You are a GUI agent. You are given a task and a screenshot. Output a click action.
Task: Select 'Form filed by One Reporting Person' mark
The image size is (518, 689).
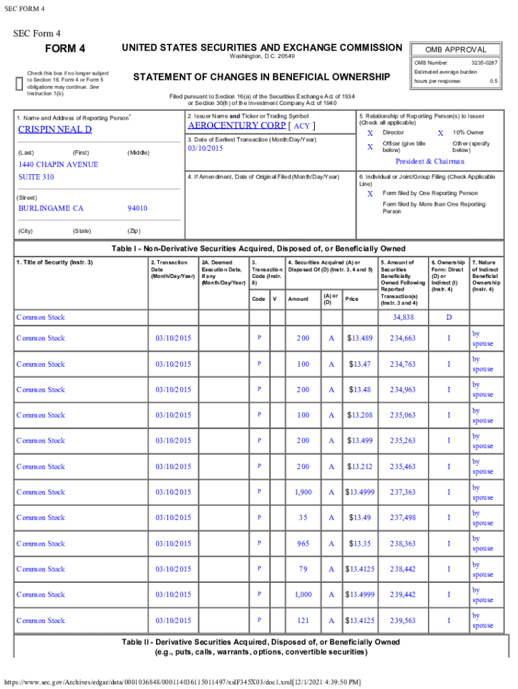pyautogui.click(x=369, y=193)
